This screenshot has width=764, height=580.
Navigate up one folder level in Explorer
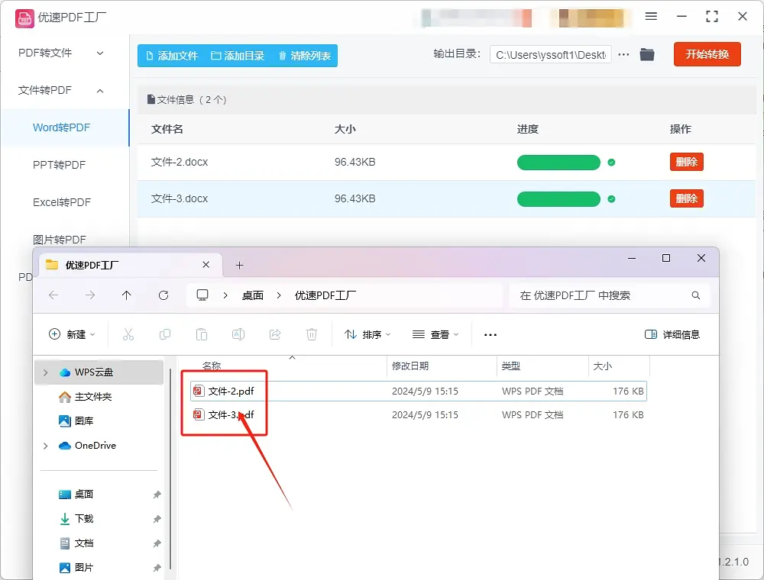(x=127, y=295)
